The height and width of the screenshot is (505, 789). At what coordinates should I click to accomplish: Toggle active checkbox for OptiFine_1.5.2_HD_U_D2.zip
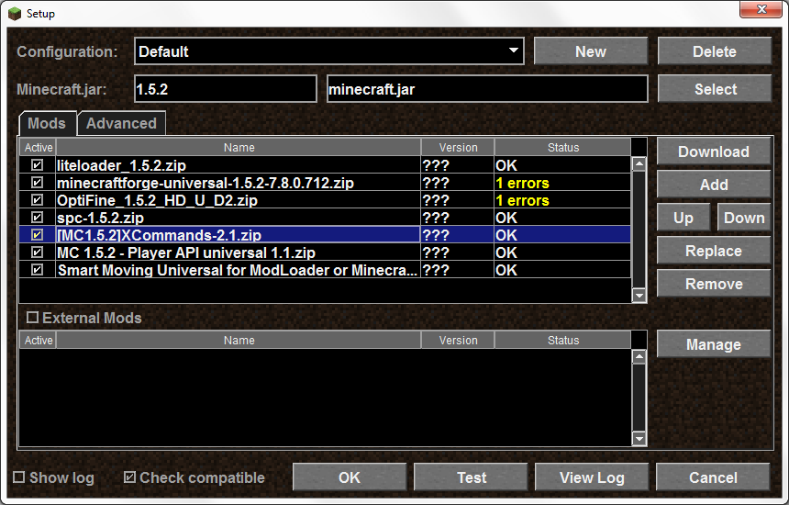point(38,200)
